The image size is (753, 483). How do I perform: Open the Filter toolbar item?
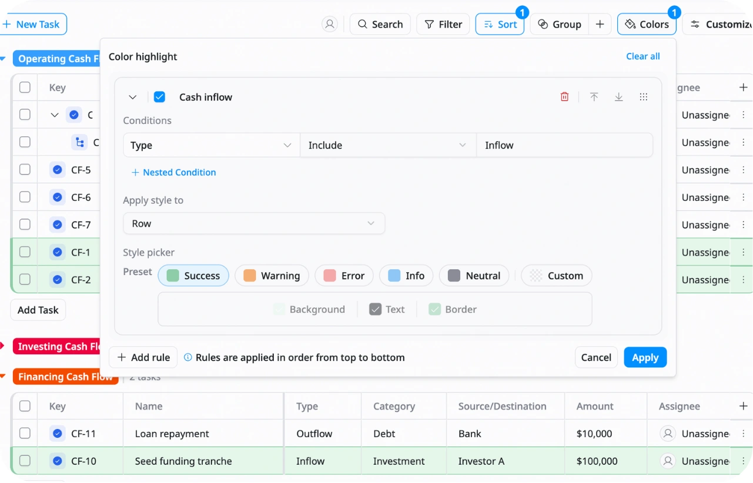pos(443,24)
